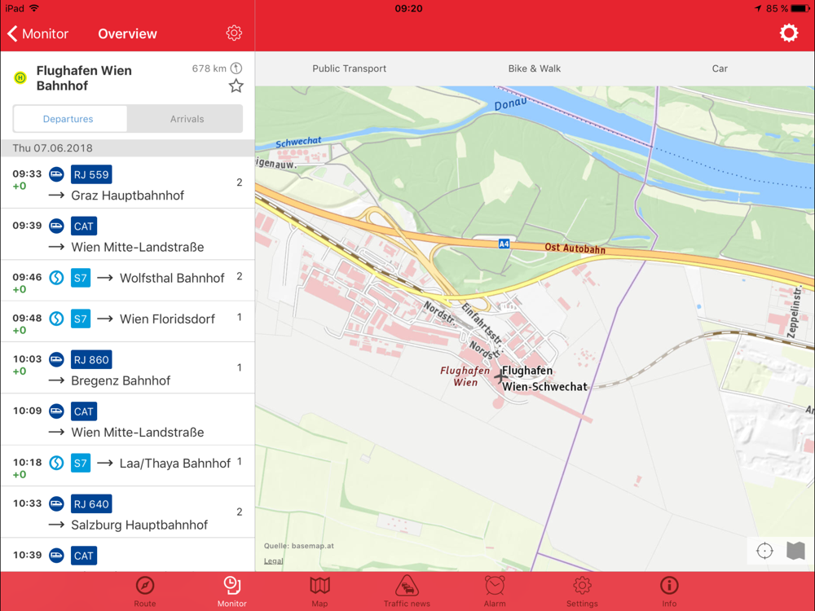The width and height of the screenshot is (815, 611).
Task: Open the Route planner tab icon
Action: (145, 586)
